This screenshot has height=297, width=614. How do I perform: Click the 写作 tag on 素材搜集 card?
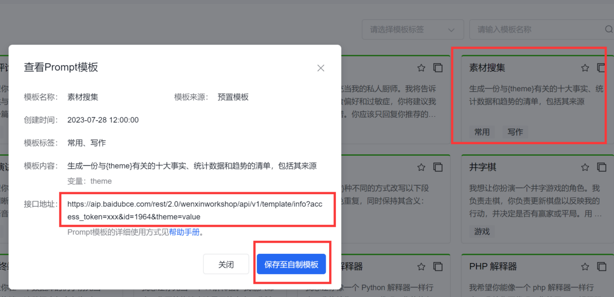515,132
